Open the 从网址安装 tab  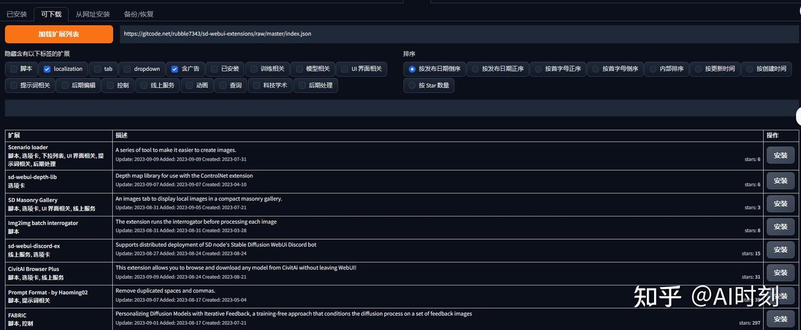(92, 13)
